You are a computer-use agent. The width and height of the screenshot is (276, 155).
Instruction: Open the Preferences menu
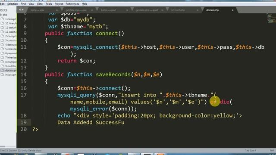click(72, 4)
